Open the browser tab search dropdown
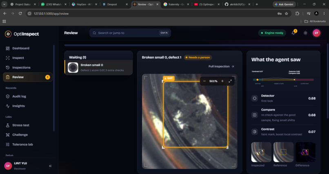The width and height of the screenshot is (329, 174). coord(4,4)
